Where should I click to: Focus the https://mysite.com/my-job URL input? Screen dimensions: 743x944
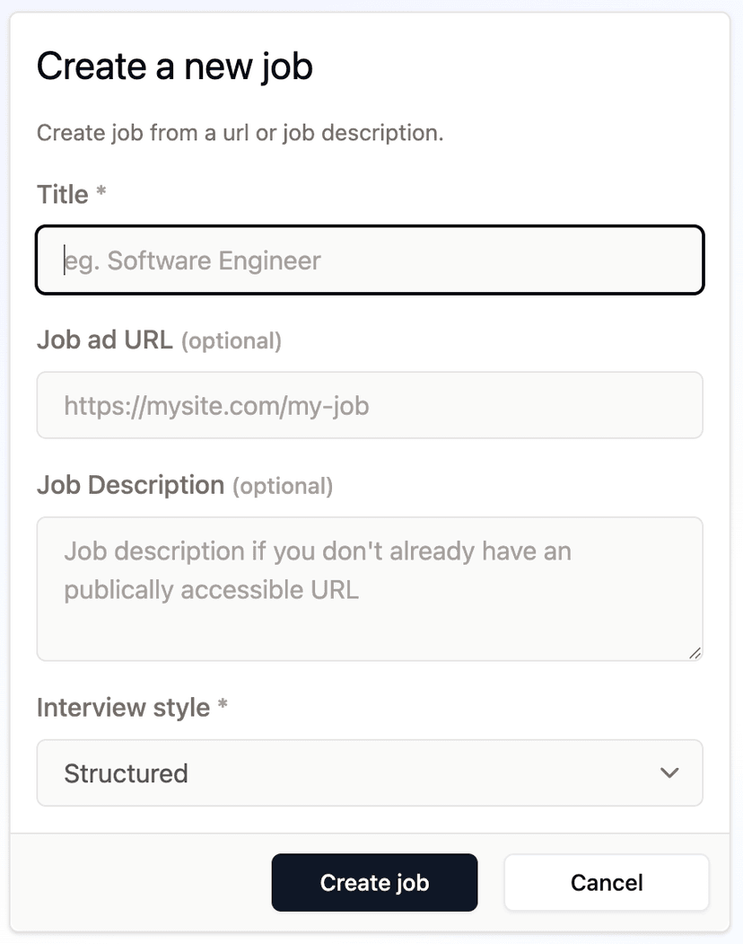[370, 405]
